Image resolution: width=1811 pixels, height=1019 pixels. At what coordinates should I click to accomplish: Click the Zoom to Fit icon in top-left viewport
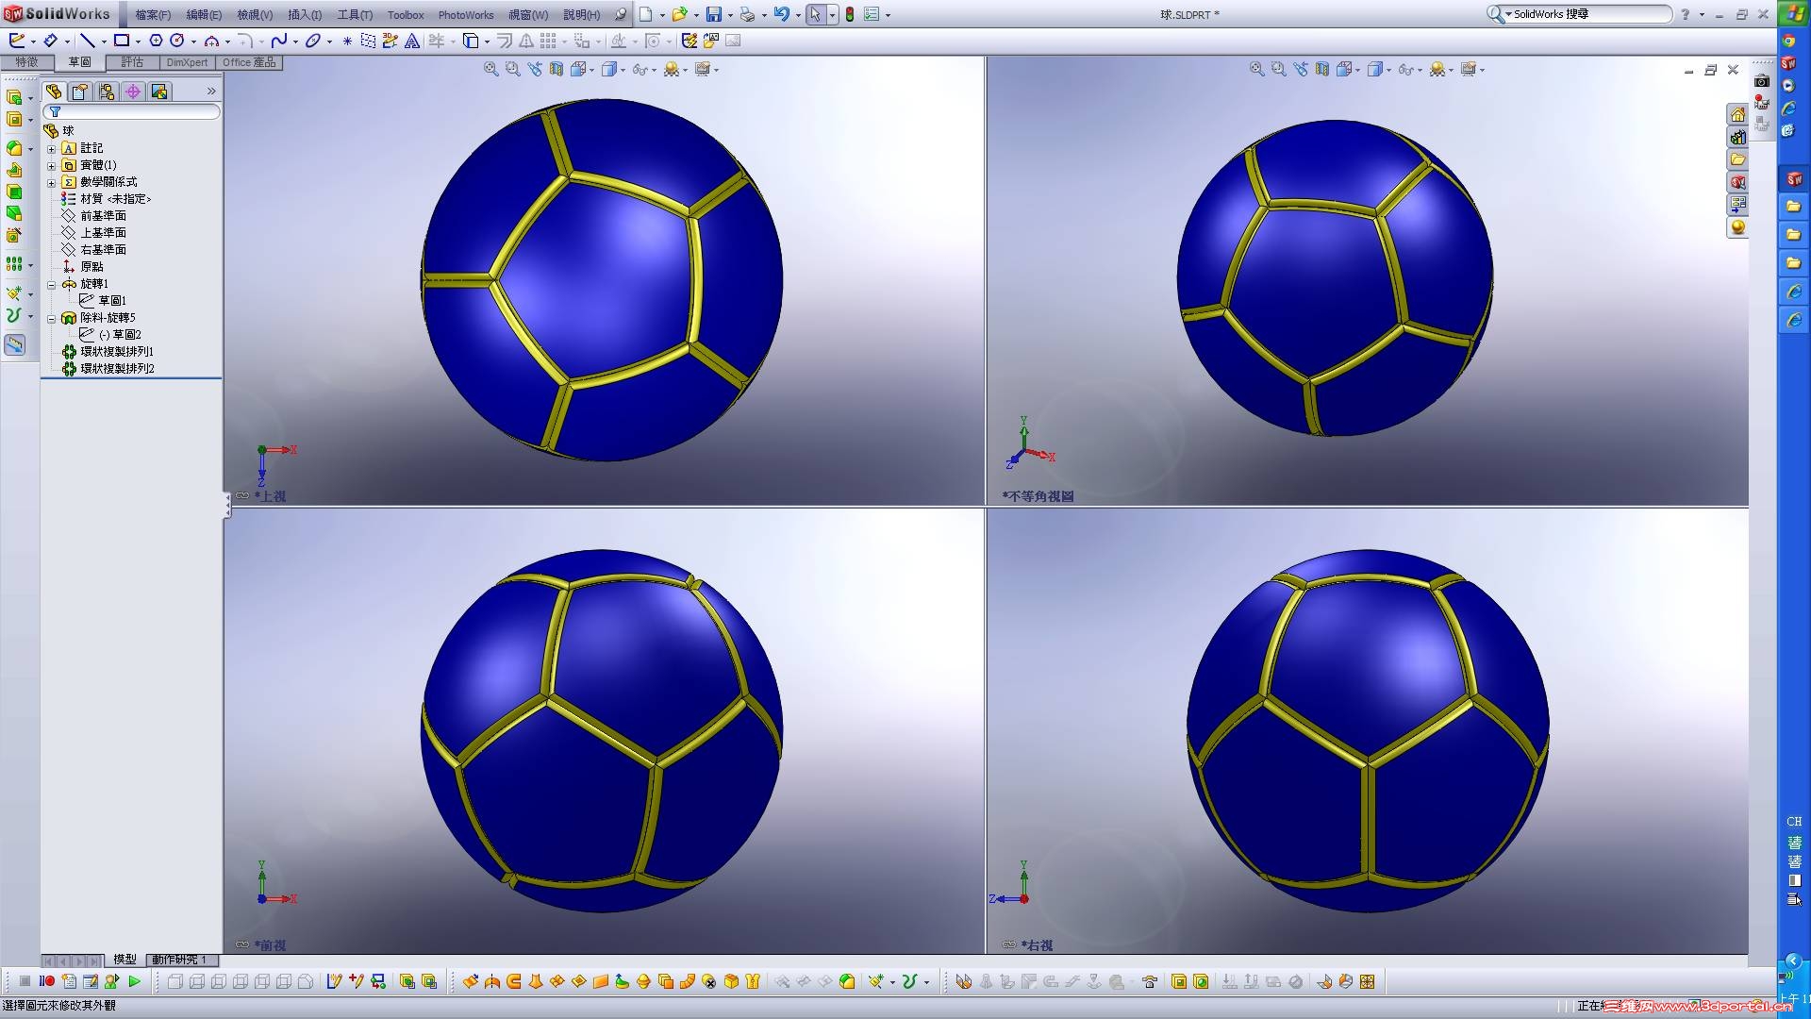pyautogui.click(x=490, y=69)
